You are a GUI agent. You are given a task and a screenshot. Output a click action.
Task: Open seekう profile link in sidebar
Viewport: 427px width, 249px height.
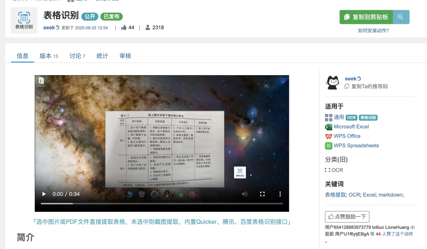(353, 78)
